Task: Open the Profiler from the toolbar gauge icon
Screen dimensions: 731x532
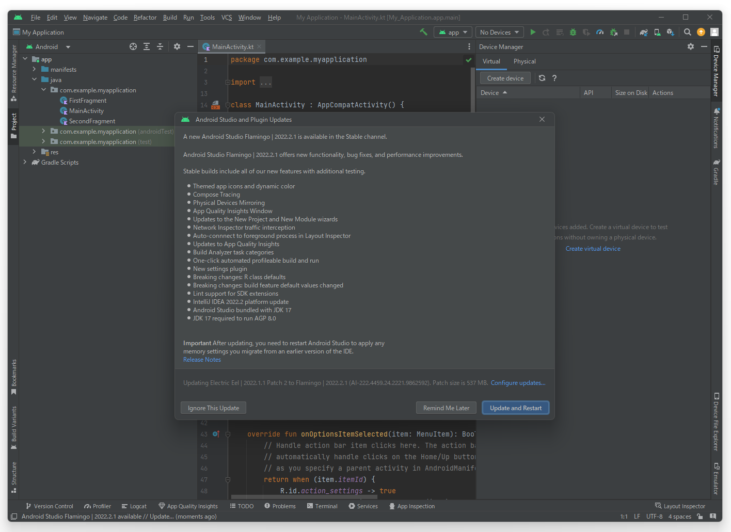Action: [600, 31]
